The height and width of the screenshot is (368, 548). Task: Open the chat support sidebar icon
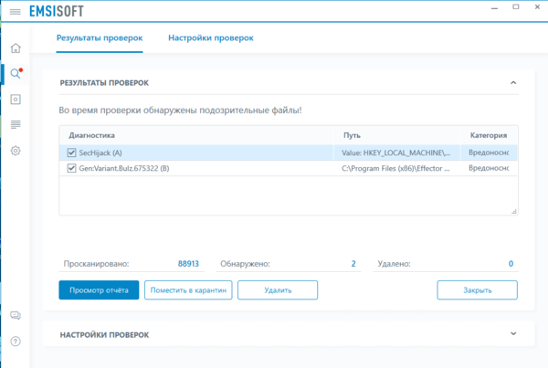(x=16, y=316)
